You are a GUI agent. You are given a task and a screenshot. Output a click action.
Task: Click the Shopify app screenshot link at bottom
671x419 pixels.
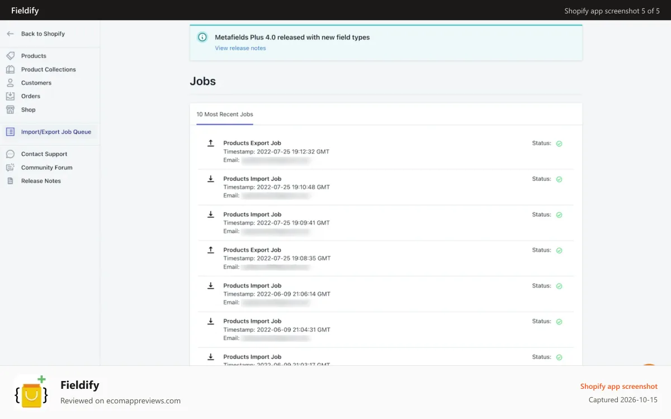click(619, 387)
